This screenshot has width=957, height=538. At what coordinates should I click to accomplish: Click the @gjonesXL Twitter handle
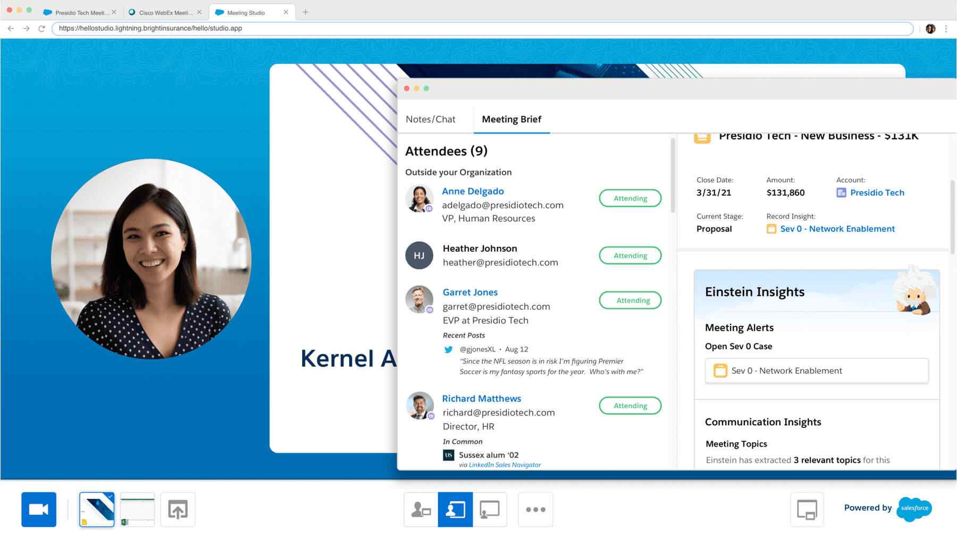(x=477, y=349)
